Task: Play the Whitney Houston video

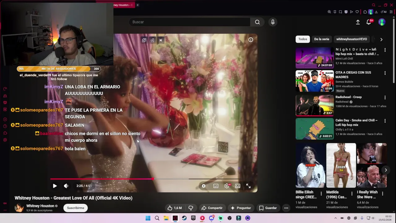Action: [55, 186]
